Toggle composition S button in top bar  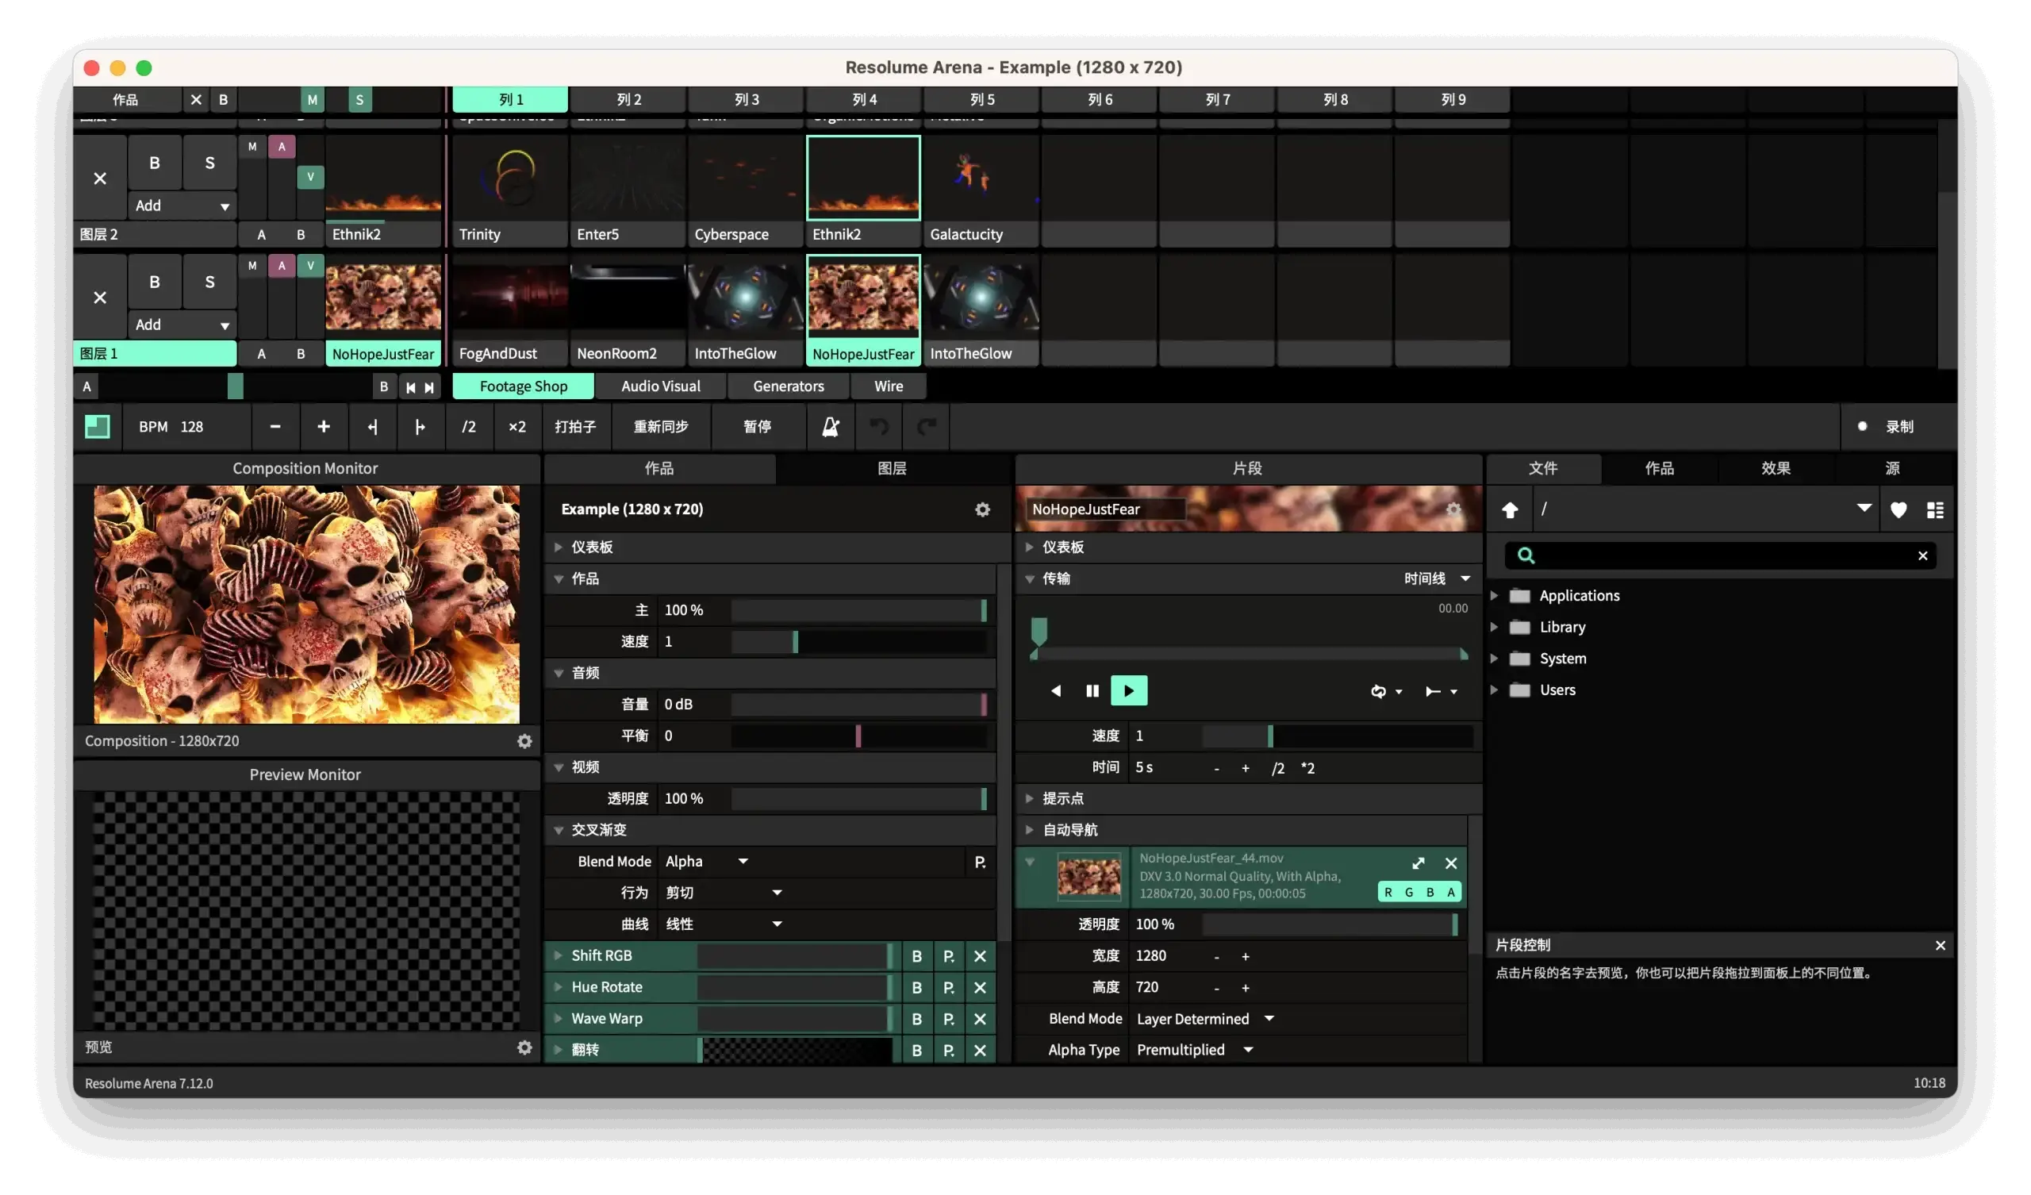click(359, 100)
